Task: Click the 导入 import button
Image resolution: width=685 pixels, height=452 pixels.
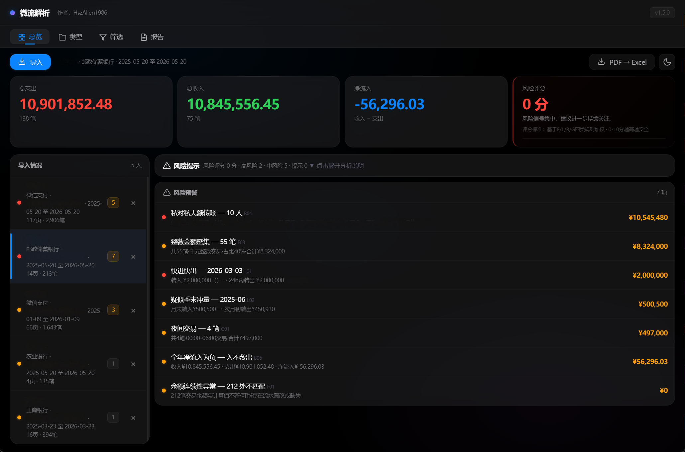Action: [x=30, y=62]
